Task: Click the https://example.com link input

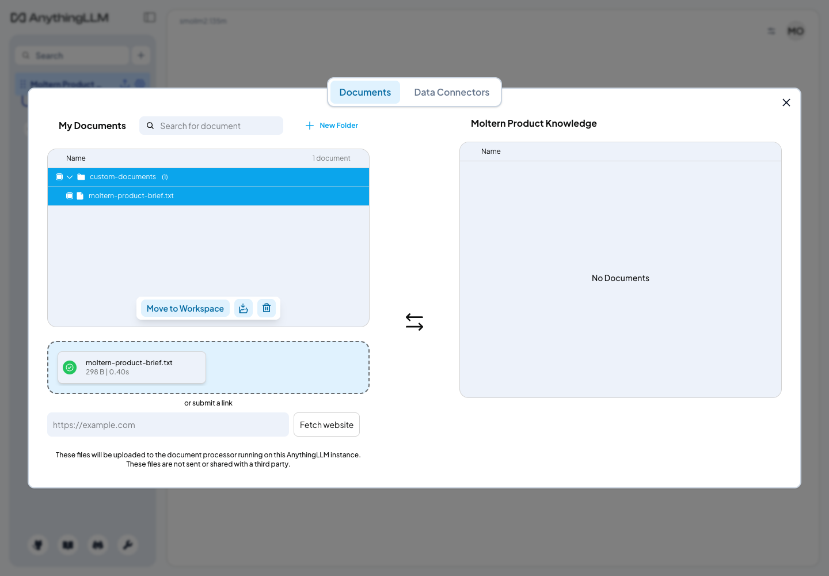Action: (168, 425)
